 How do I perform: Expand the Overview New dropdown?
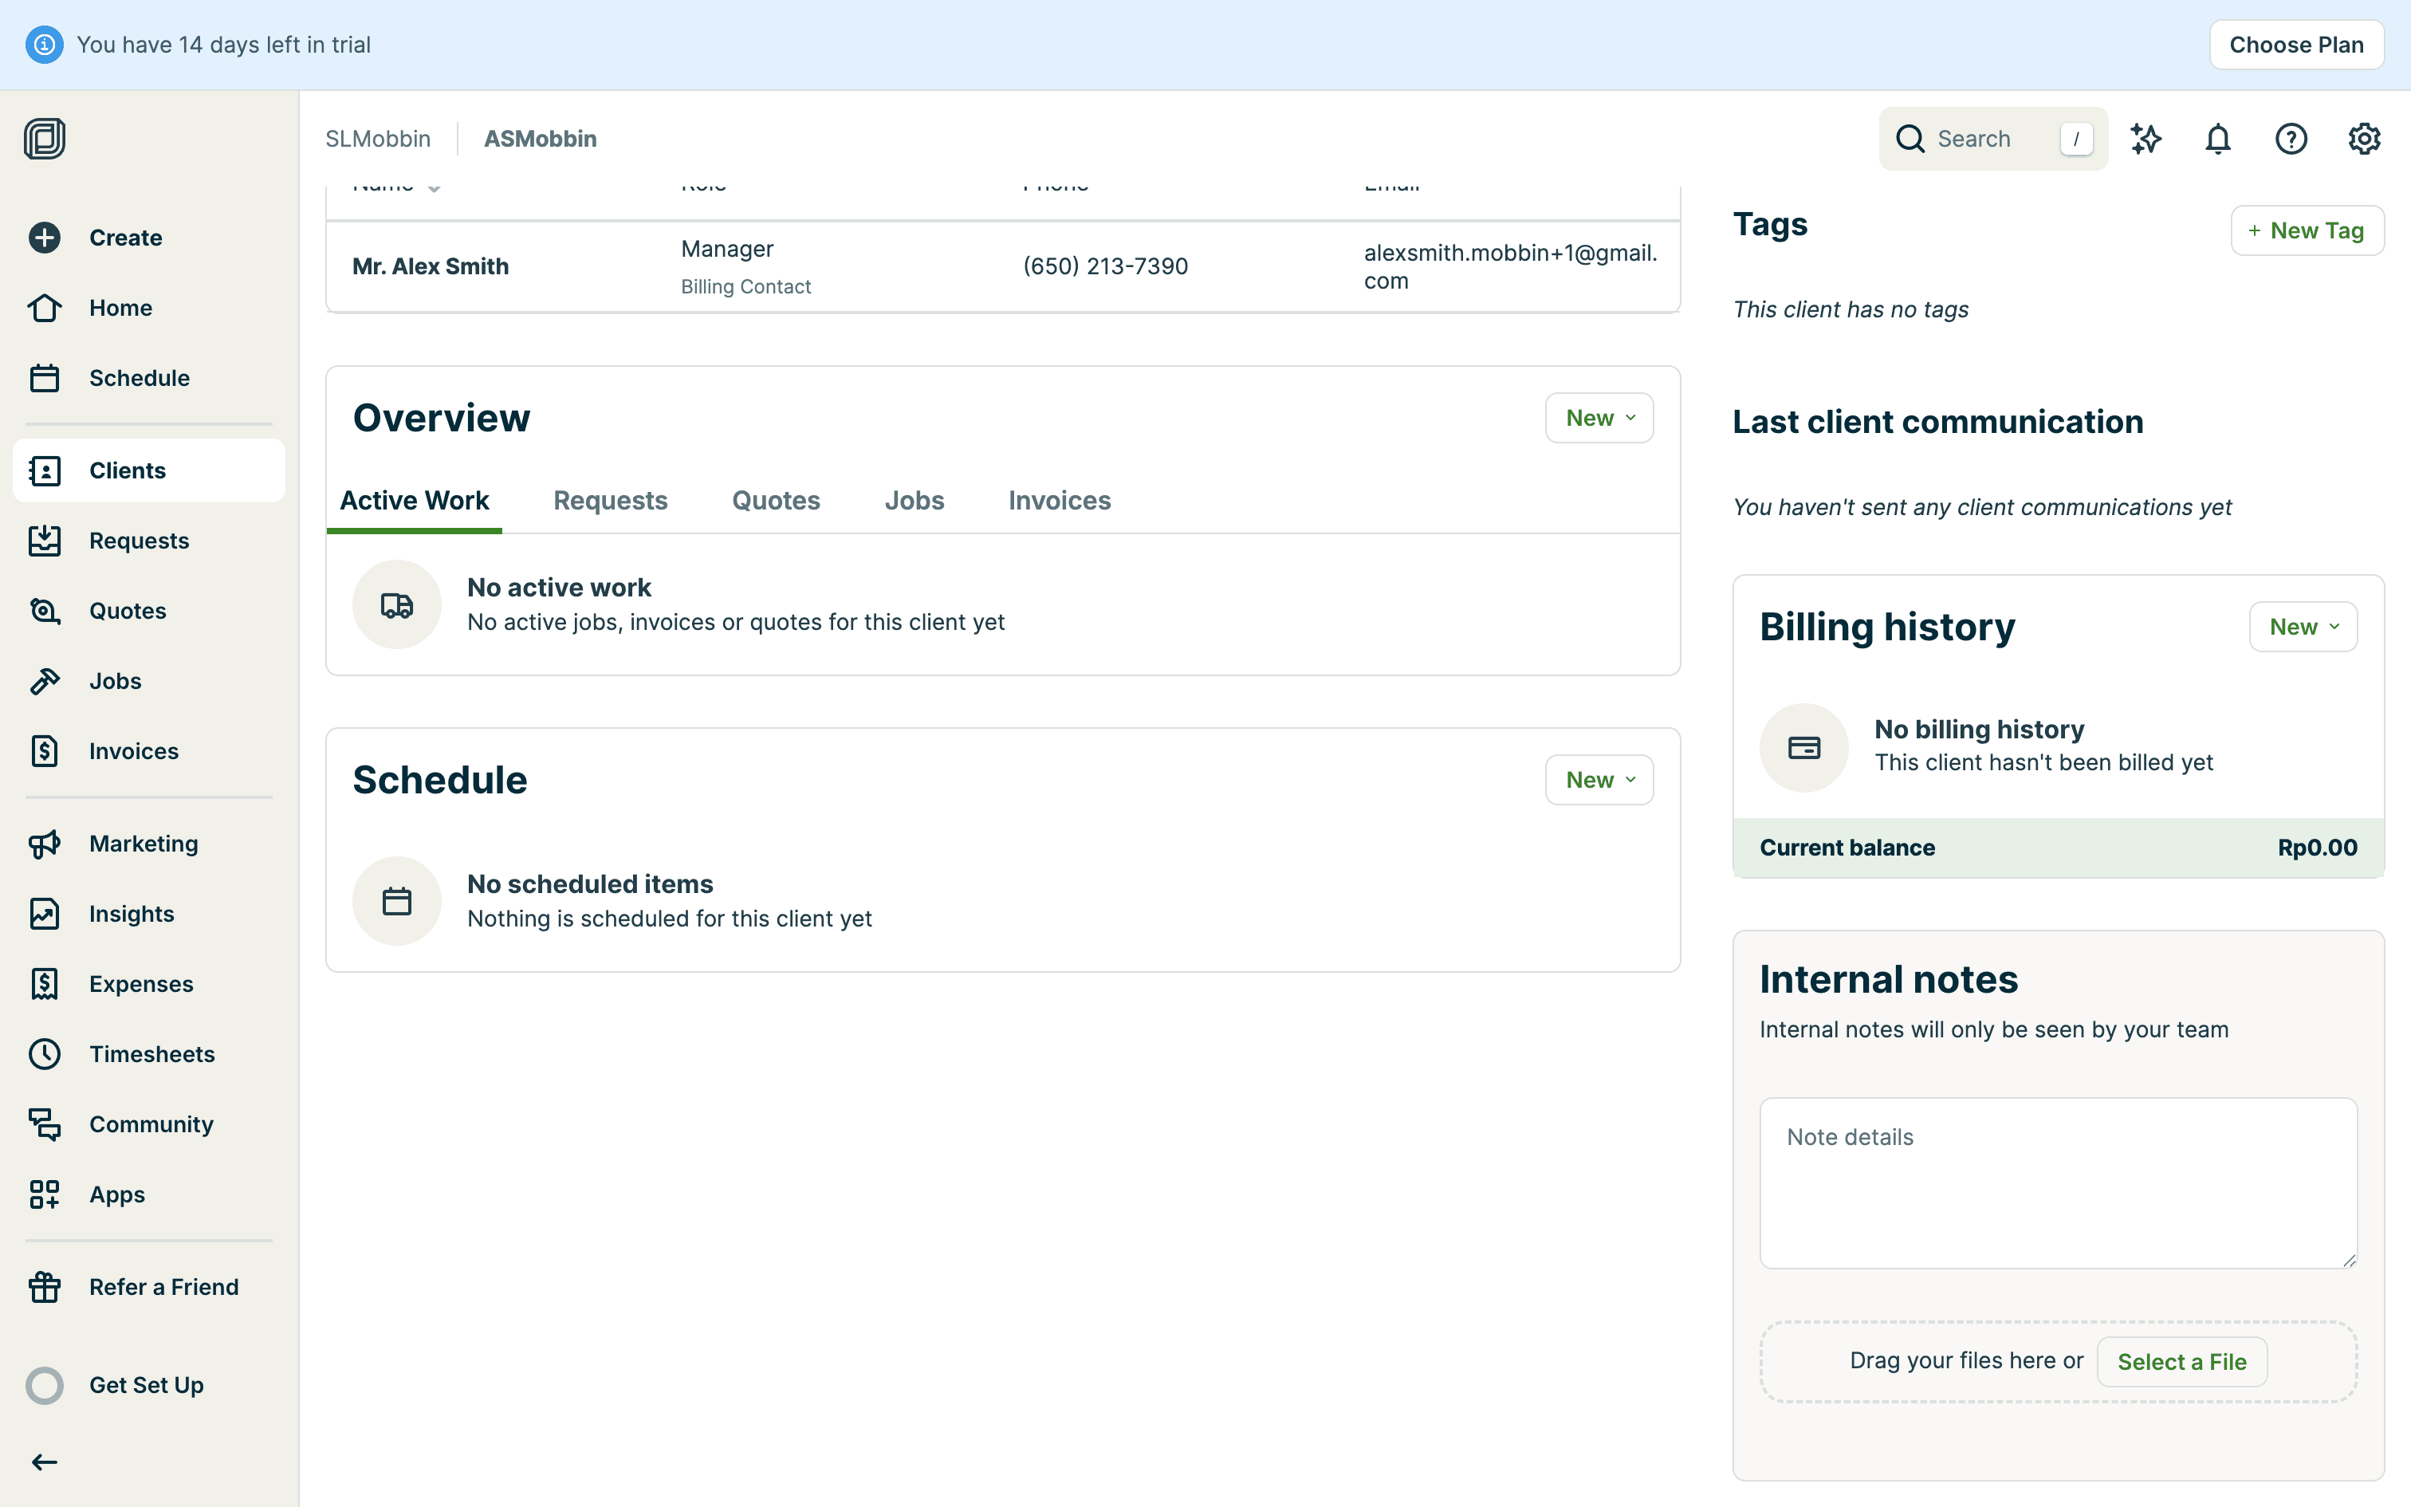[1599, 418]
